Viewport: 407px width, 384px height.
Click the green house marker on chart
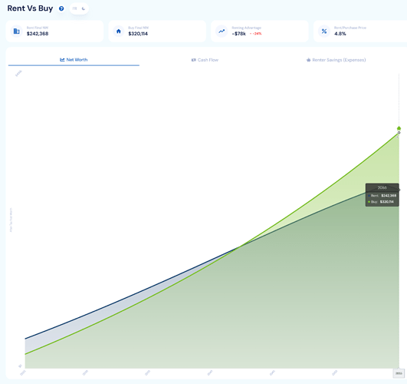click(399, 128)
